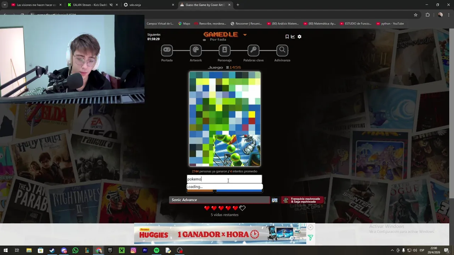
Task: Change the ESP keyboard language
Action: click(422, 250)
